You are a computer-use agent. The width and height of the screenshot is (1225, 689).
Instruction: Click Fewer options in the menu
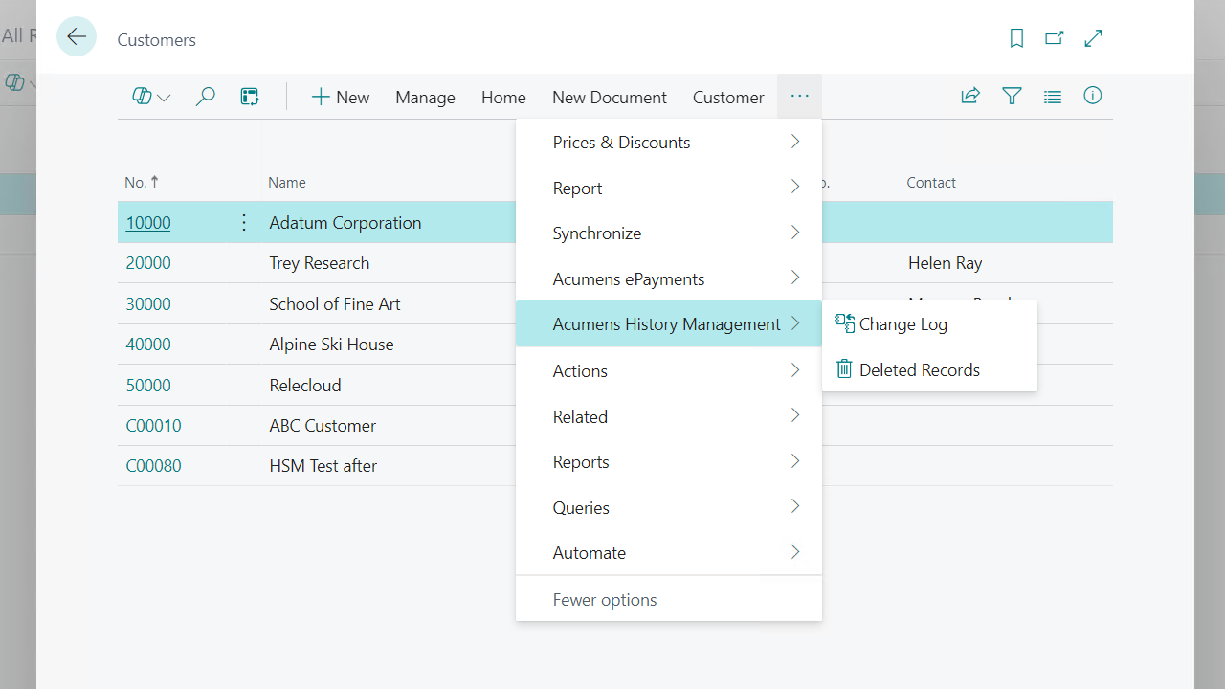[x=605, y=600]
